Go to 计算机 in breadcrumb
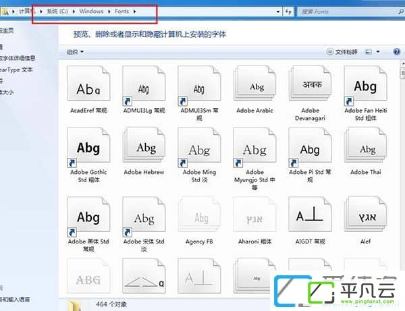The width and height of the screenshot is (405, 311). point(26,11)
